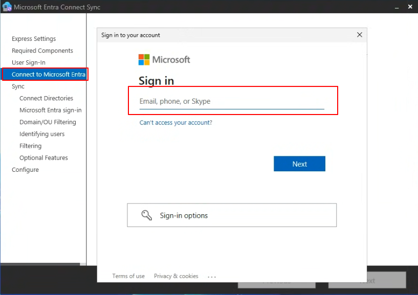Select Connect Directories sub-step

click(46, 98)
